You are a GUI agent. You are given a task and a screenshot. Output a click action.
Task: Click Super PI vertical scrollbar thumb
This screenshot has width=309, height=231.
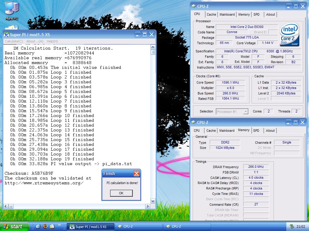pos(153,52)
